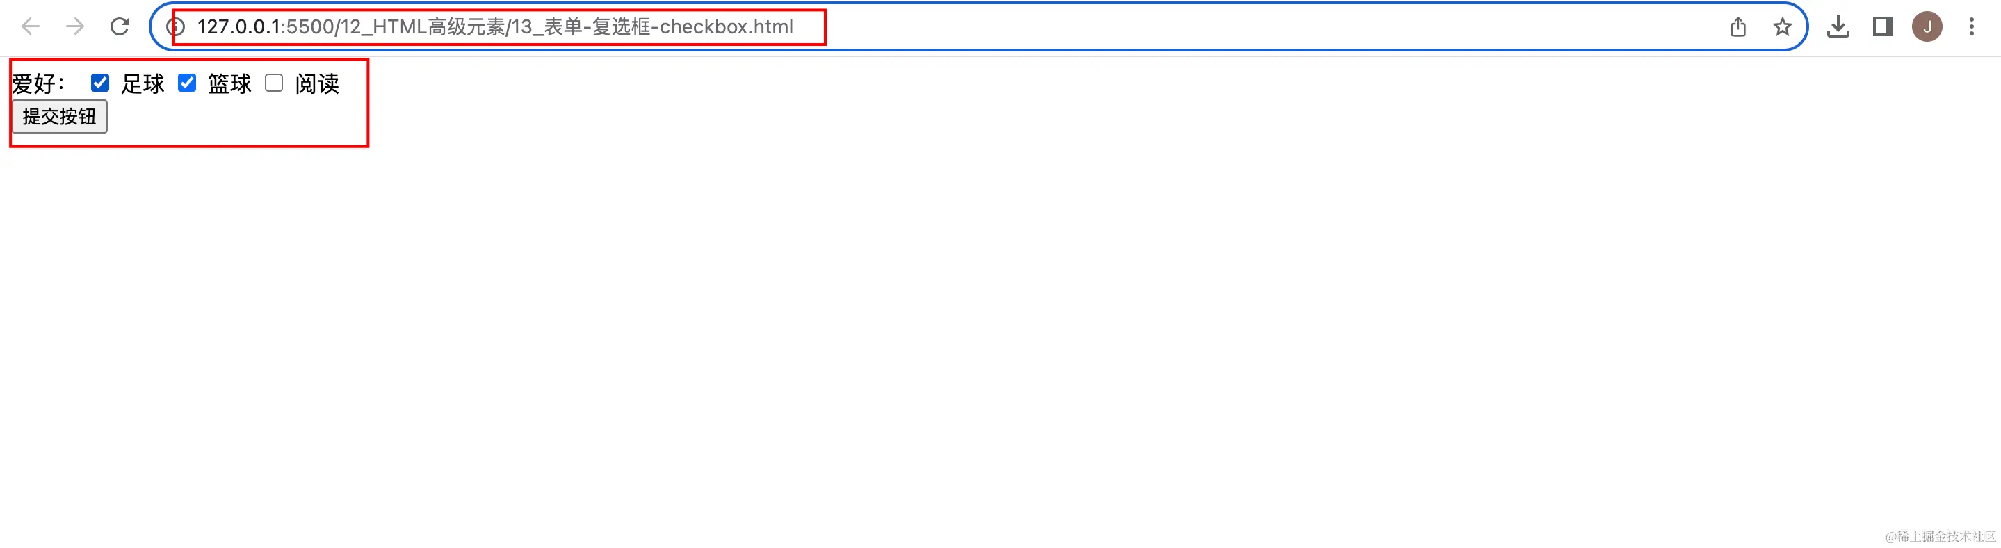Click the browser forward arrow
Screen dimensions: 2001x548
75,27
